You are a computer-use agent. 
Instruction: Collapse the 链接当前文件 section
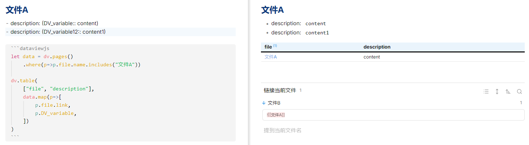pyautogui.click(x=280, y=90)
